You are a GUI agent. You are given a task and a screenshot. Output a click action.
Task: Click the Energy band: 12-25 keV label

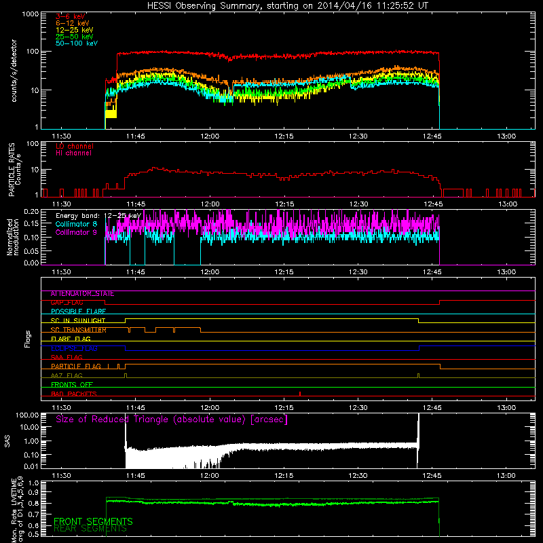point(98,216)
